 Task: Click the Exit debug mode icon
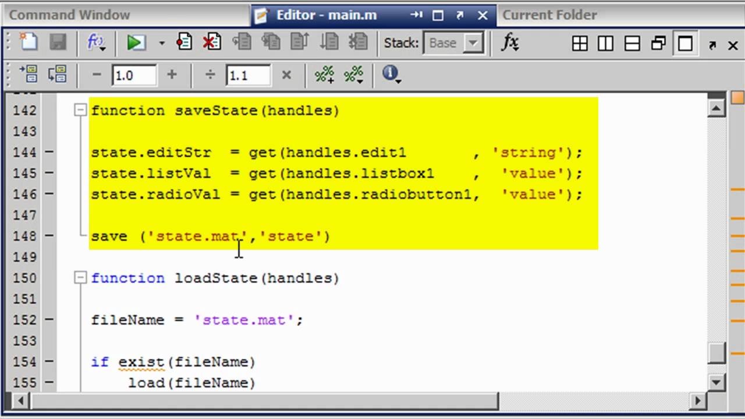tap(358, 42)
